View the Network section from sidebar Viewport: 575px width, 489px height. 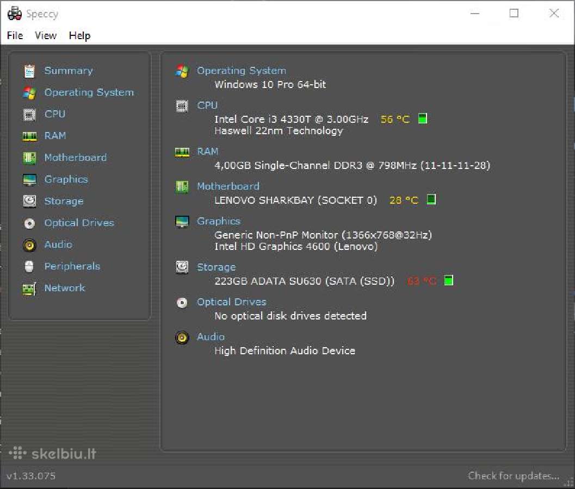point(65,288)
